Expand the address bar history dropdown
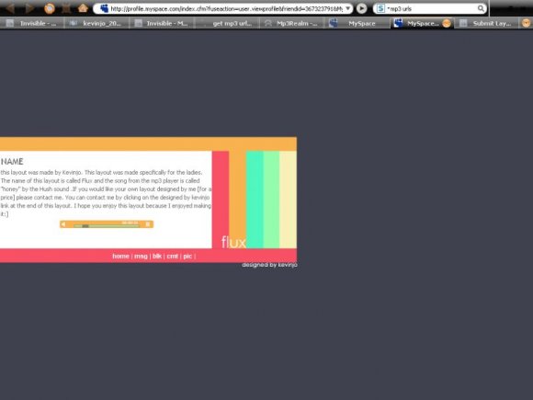533x400 pixels. coord(348,8)
